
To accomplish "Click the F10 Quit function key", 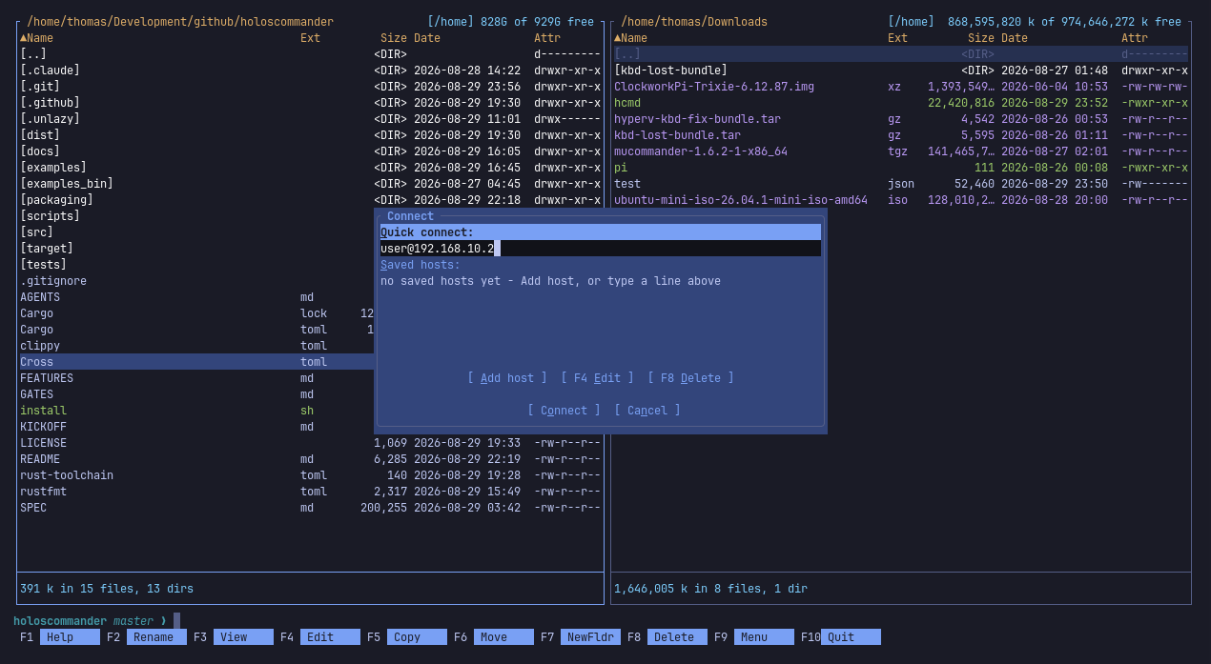I will pos(840,637).
